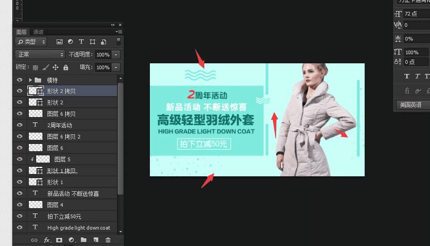Click font size 72 点 field
The width and height of the screenshot is (430, 246).
pos(417,14)
